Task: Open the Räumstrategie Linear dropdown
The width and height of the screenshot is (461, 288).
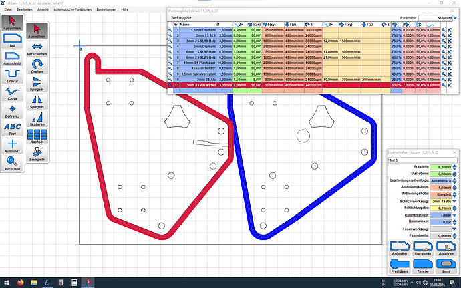Action: (454, 215)
